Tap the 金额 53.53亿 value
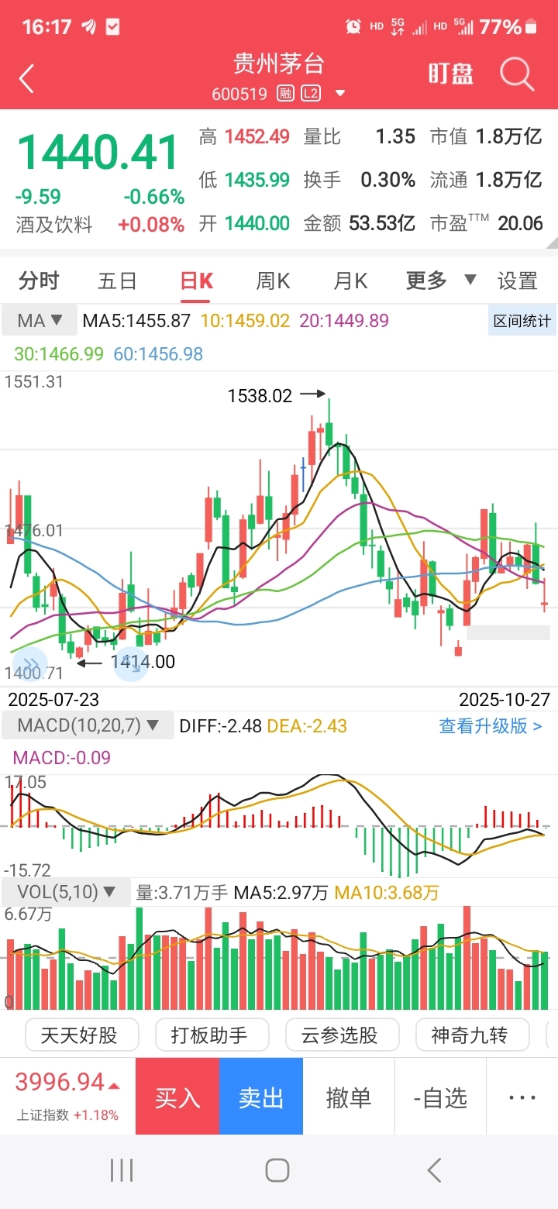This screenshot has height=1209, width=558. click(x=360, y=224)
